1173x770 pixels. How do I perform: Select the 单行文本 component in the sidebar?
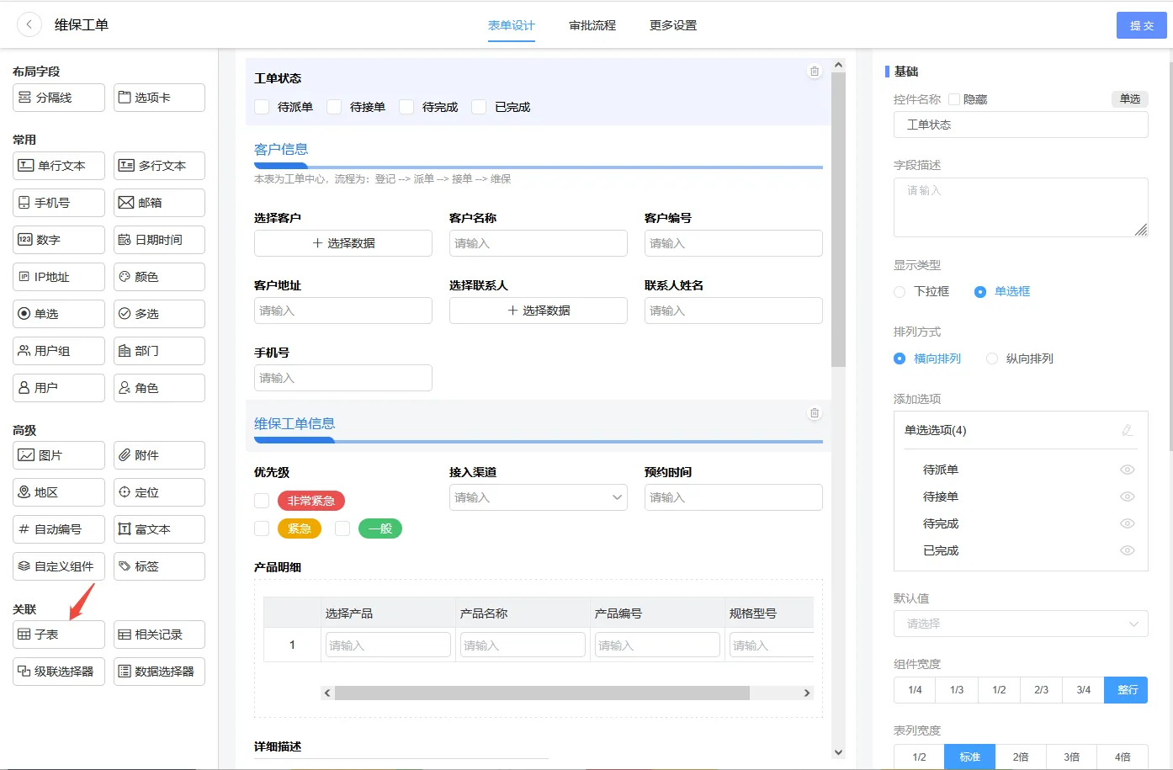[58, 166]
